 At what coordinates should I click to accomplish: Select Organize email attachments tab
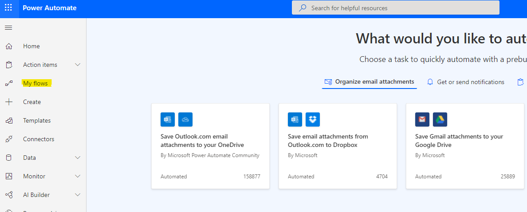pos(370,82)
